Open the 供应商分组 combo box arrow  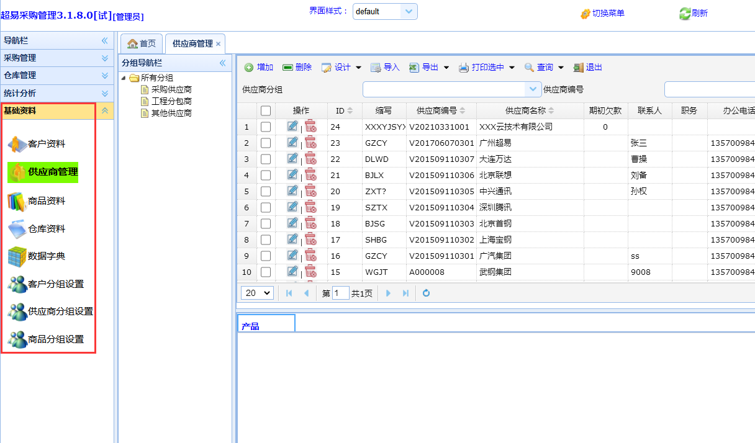[x=533, y=89]
